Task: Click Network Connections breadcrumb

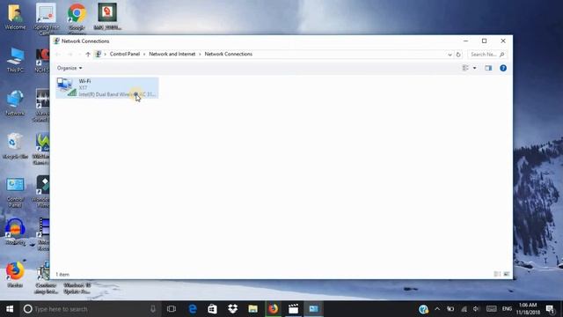Action: click(229, 54)
